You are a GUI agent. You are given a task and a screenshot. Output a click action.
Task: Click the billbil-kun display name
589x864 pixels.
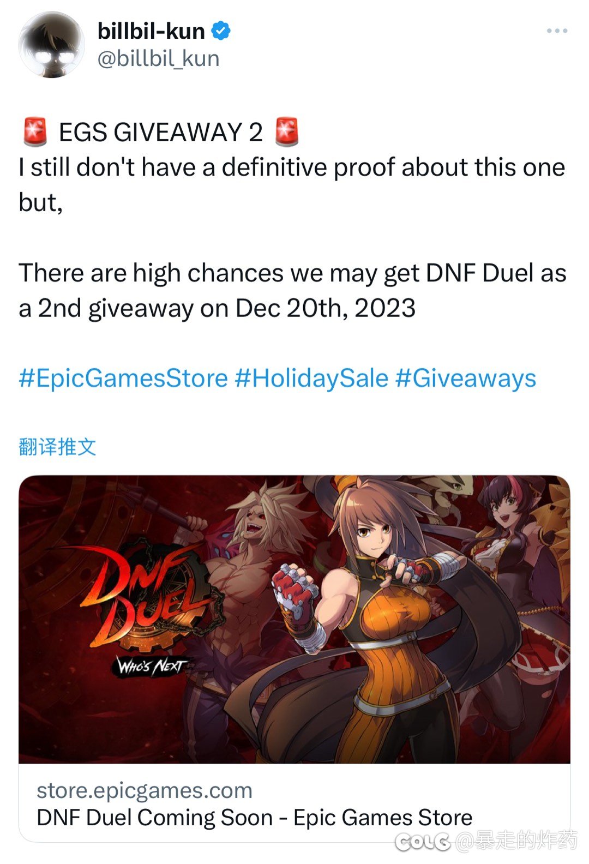[x=151, y=31]
